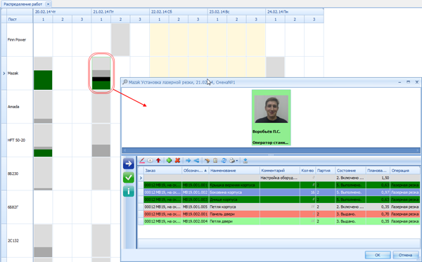This screenshot has height=262, width=422.
Task: Click the red X delete icon
Action: [x=177, y=160]
